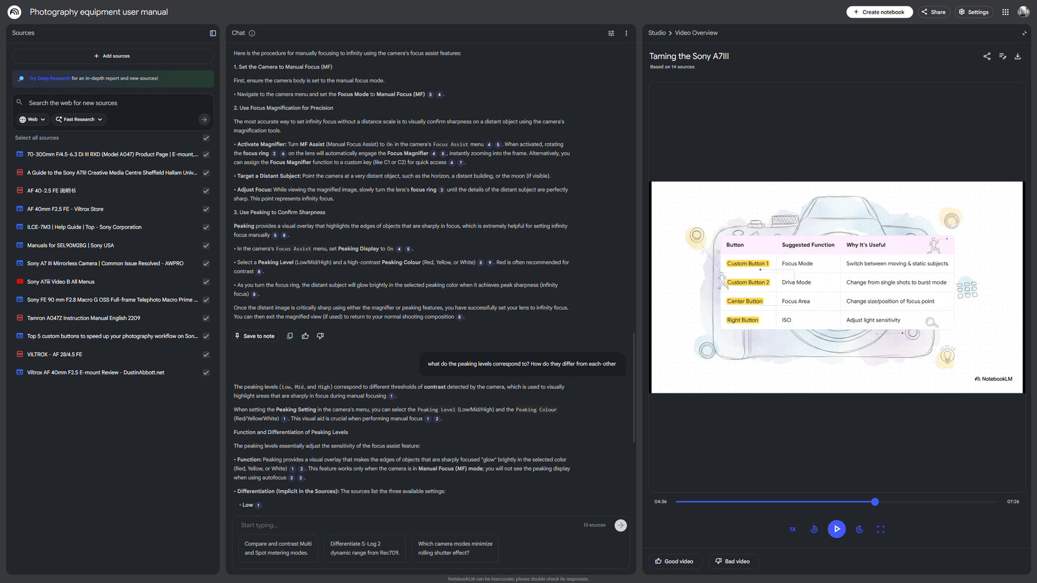Click the NotebookLM logo icon
This screenshot has height=583, width=1037.
(x=14, y=12)
